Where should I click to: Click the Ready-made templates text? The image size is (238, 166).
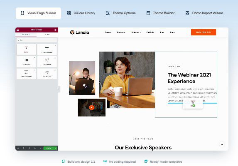[x=166, y=161]
